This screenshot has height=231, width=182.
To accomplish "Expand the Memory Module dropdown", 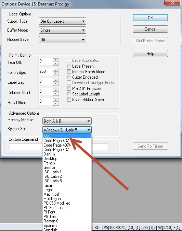I will click(67, 121).
